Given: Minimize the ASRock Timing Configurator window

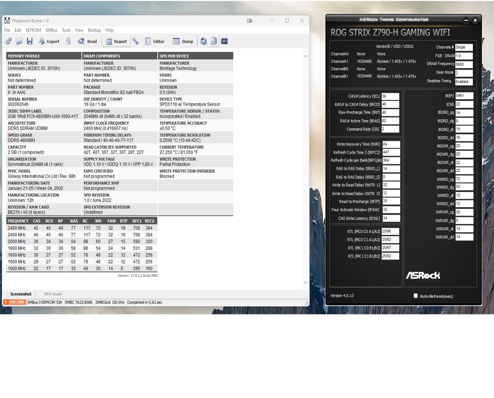Looking at the screenshot, I should coord(466,20).
